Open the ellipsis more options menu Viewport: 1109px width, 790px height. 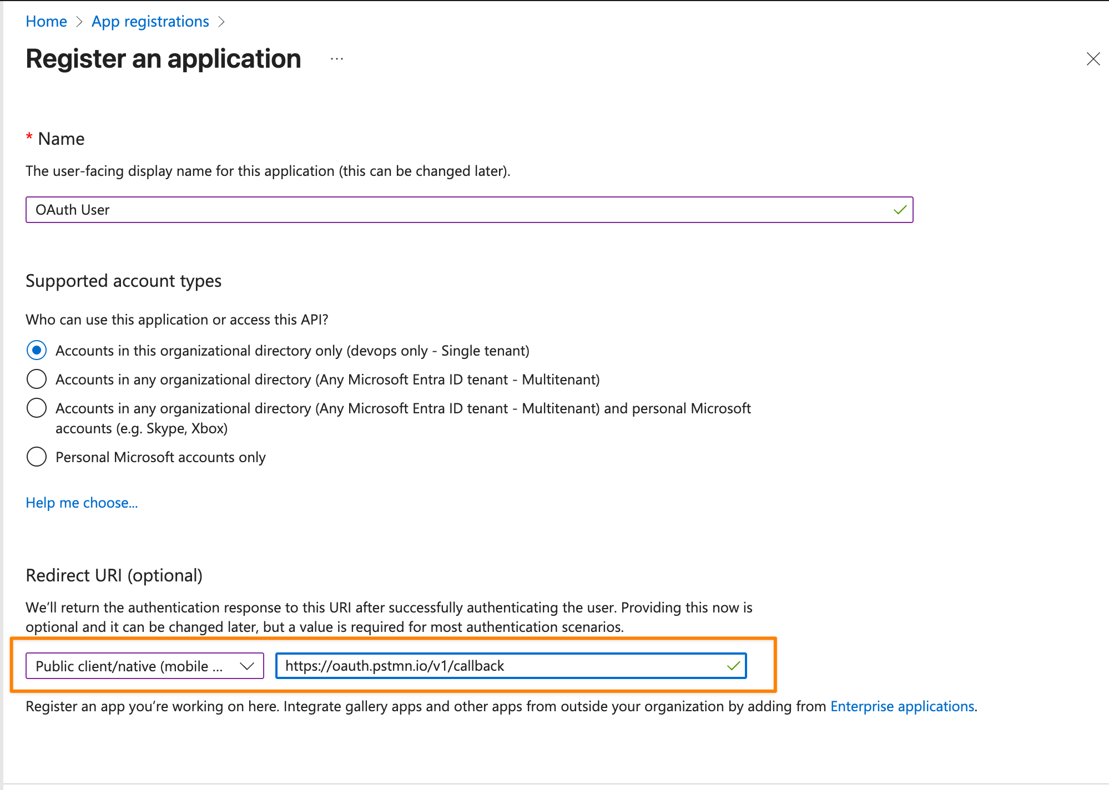[x=337, y=59]
